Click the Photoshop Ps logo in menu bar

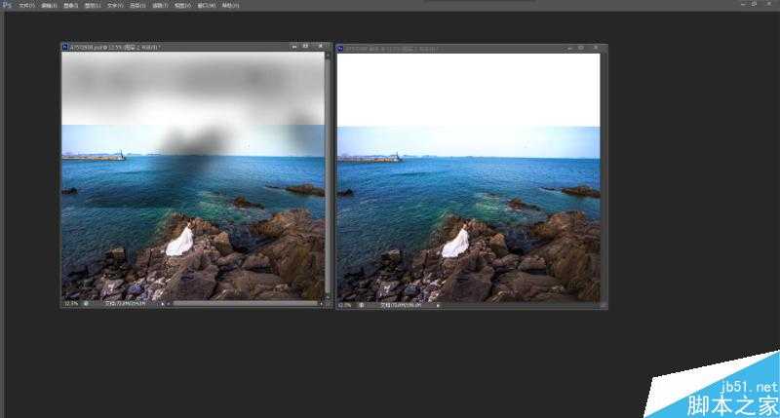[7, 5]
